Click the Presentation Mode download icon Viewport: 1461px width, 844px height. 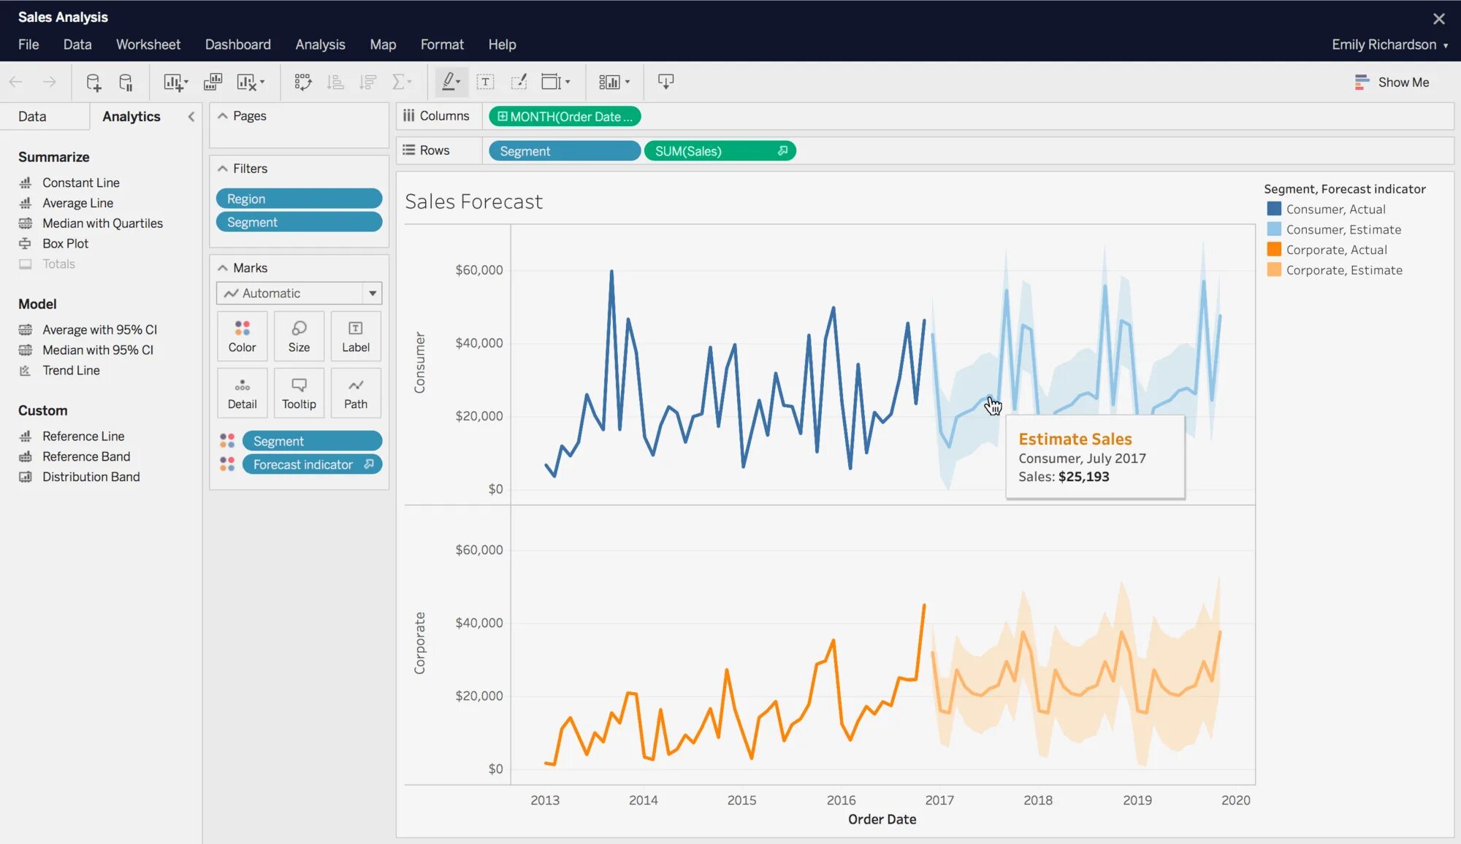(665, 82)
